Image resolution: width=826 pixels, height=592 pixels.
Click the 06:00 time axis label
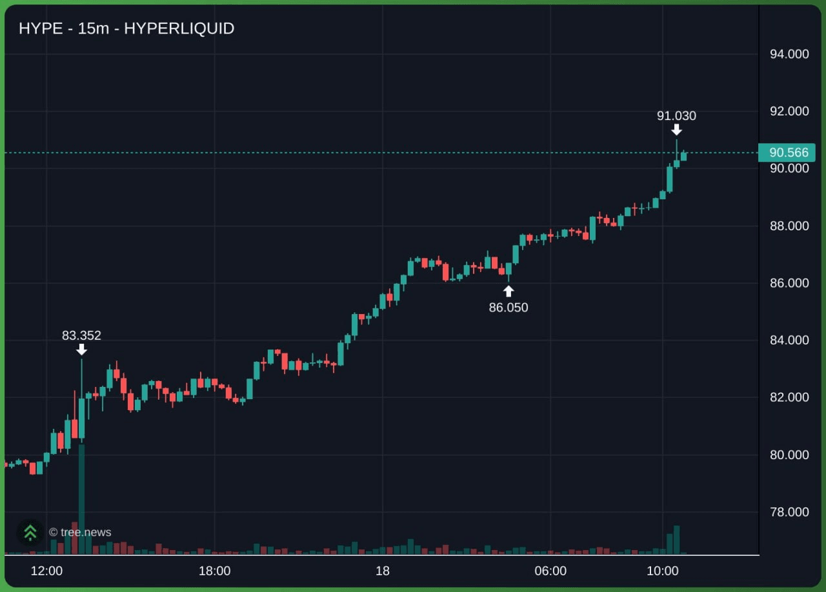[x=550, y=571]
